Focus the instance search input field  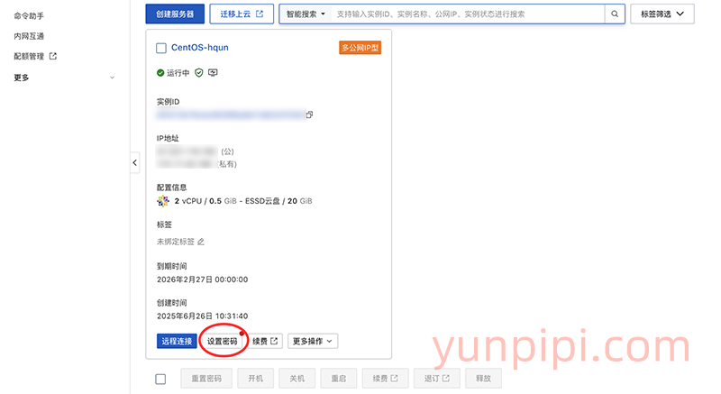468,14
